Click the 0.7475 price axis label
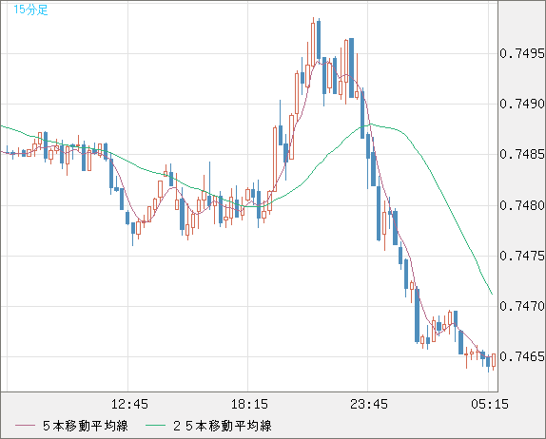546x439 pixels. pyautogui.click(x=521, y=256)
